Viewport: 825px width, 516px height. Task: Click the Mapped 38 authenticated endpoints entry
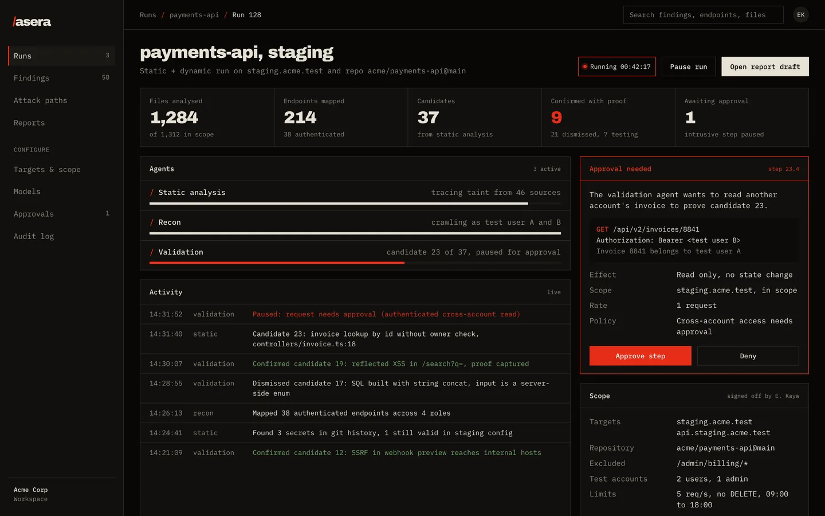[x=355, y=413]
